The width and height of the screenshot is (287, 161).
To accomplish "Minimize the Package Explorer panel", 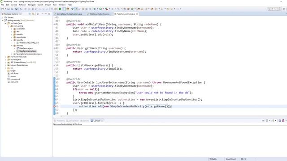I will tap(46, 14).
